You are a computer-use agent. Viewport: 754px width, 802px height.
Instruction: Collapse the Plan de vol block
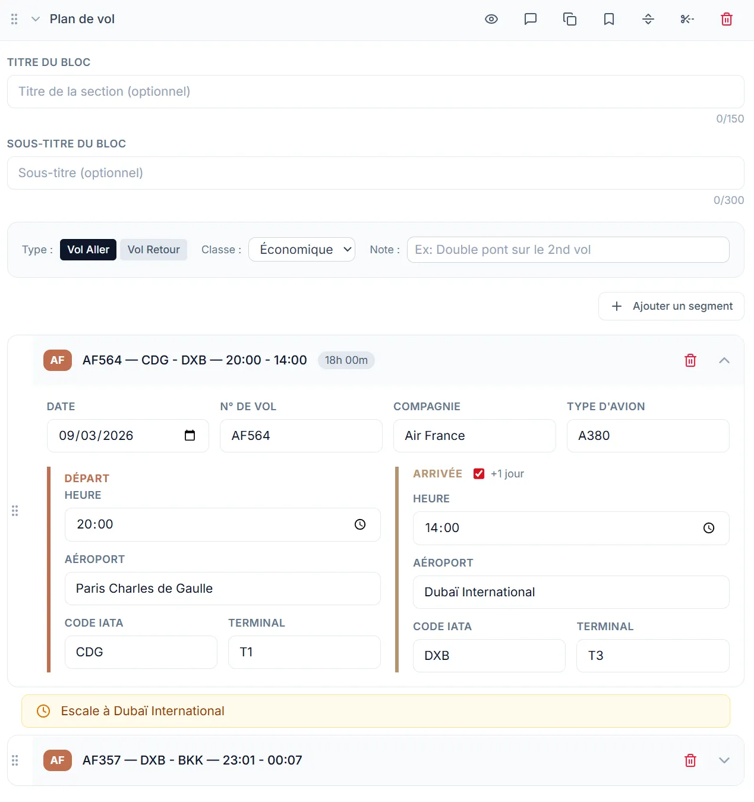[x=36, y=19]
